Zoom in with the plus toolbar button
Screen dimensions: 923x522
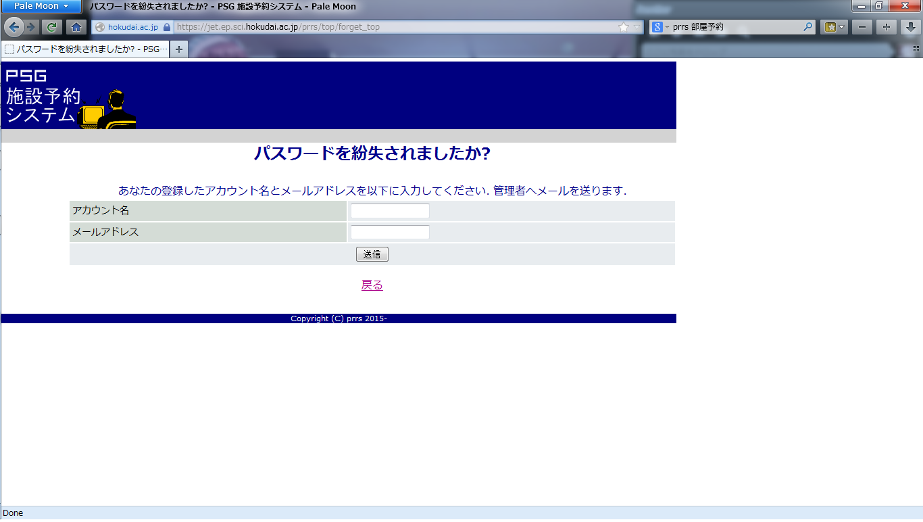click(887, 27)
